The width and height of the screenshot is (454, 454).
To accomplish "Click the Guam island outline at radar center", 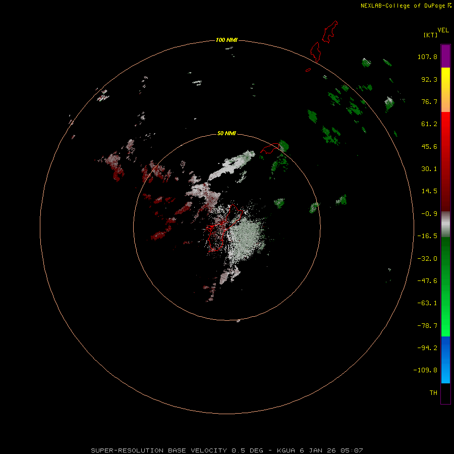I will (224, 228).
